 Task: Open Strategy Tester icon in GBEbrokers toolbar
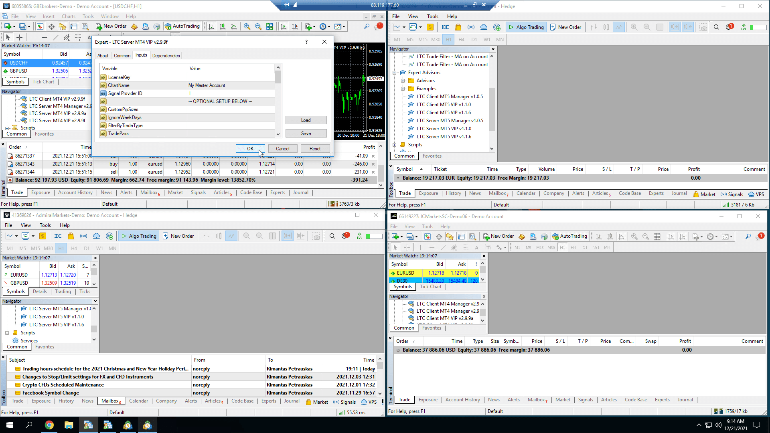(85, 26)
